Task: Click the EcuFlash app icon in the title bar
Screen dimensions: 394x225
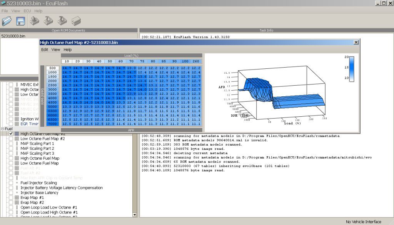Action: click(3, 3)
